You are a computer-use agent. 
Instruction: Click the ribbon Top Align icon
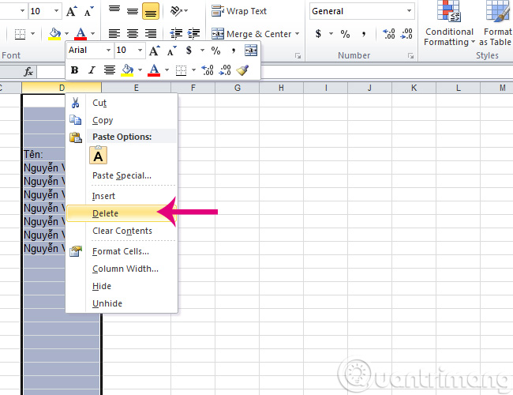coord(114,11)
